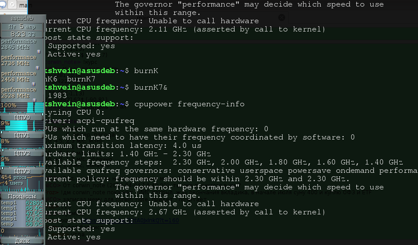This screenshot has height=245, width=418.
Task: Click the small knob under the 2845 MHz readout
Action: (x=38, y=52)
